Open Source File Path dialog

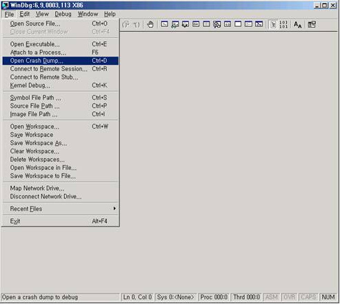click(x=61, y=106)
